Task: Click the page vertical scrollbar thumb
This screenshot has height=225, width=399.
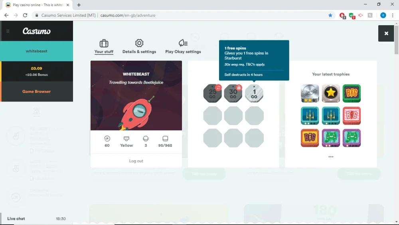Action: tap(397, 40)
